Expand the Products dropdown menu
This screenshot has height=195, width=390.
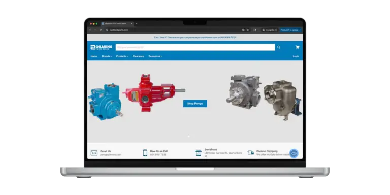[122, 56]
